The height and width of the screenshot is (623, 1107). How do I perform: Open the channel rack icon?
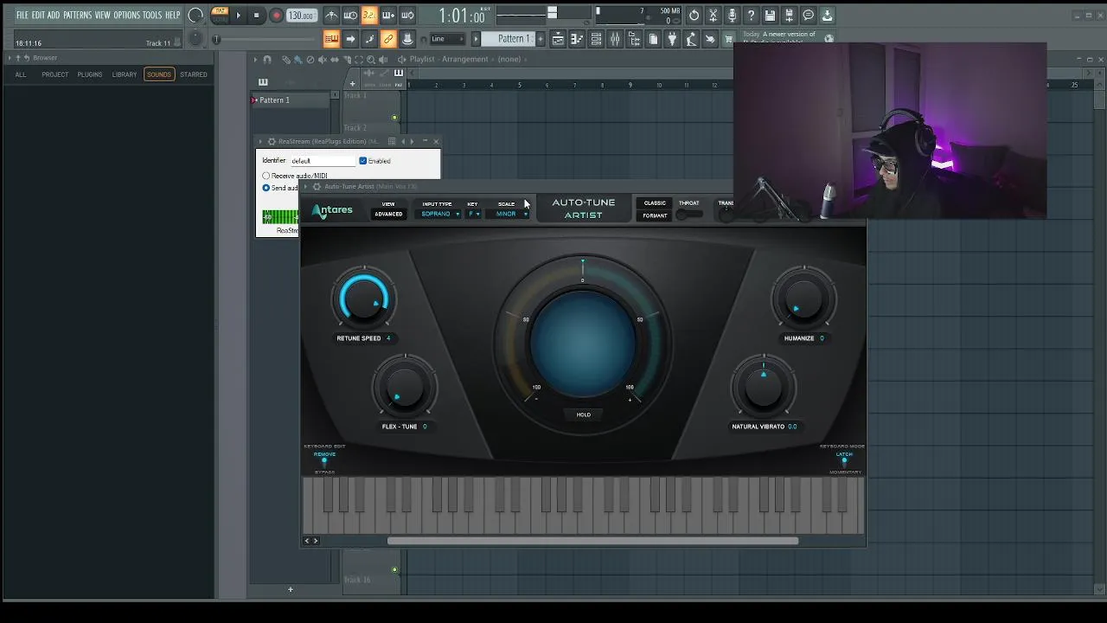click(596, 39)
